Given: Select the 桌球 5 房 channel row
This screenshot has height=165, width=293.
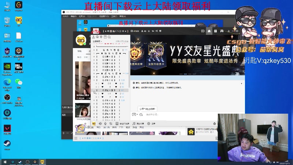Looking at the screenshot, I should (109, 104).
